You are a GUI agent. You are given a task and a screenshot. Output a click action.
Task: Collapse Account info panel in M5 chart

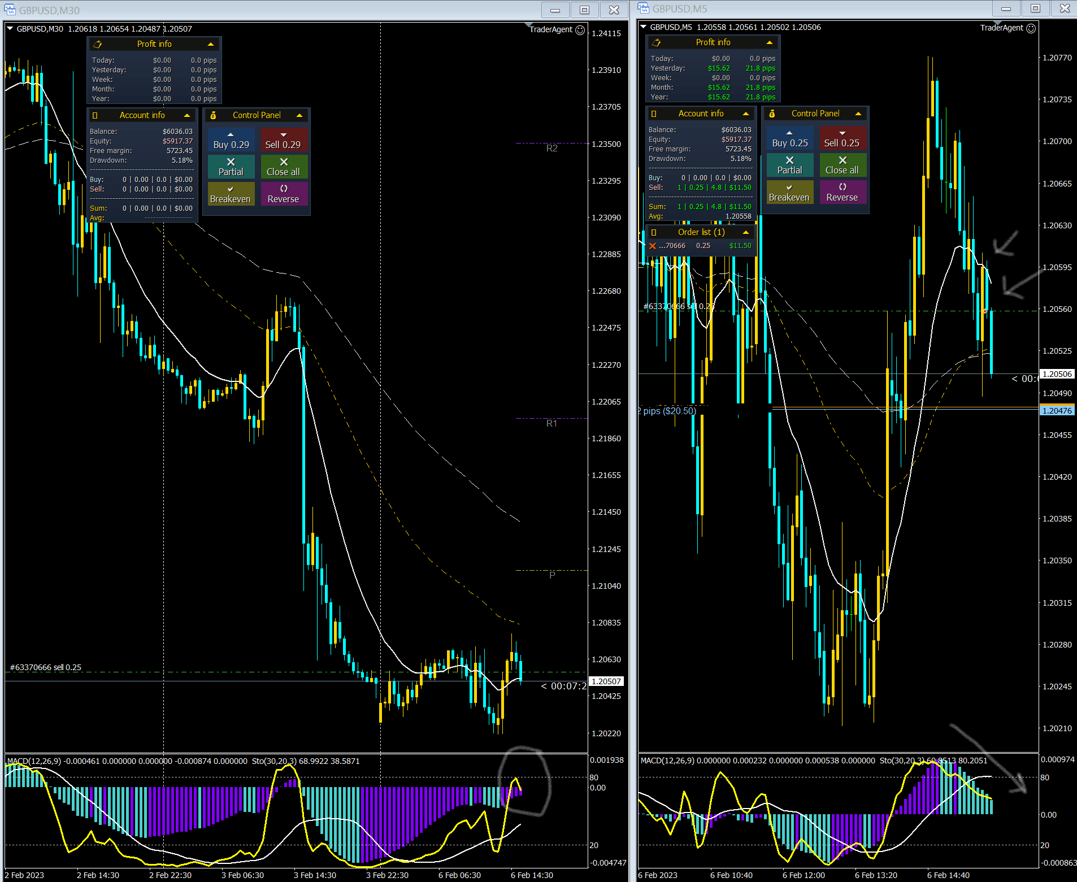pyautogui.click(x=746, y=114)
